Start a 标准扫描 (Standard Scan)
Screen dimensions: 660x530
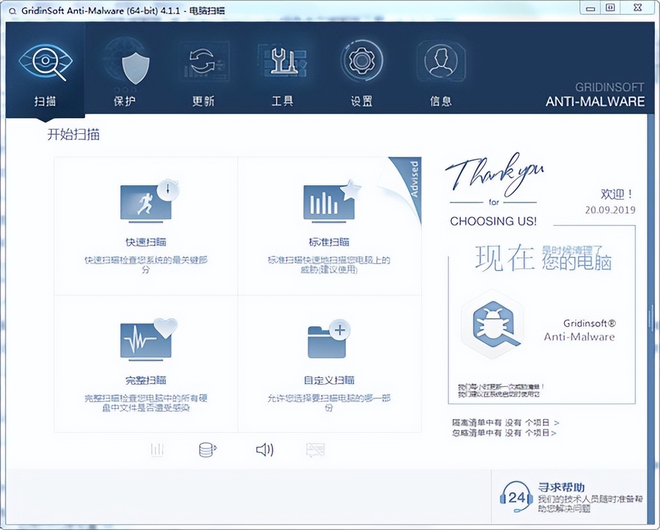pos(329,203)
